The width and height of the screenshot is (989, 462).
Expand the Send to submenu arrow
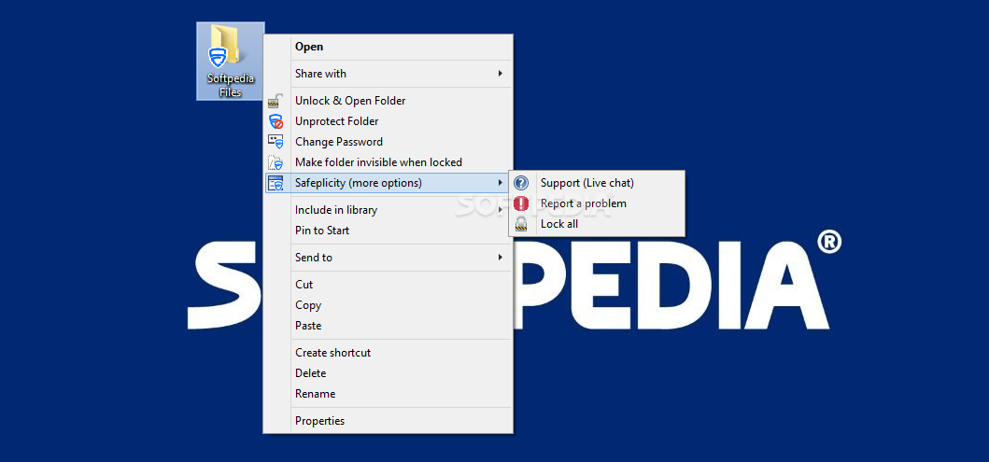(x=501, y=258)
